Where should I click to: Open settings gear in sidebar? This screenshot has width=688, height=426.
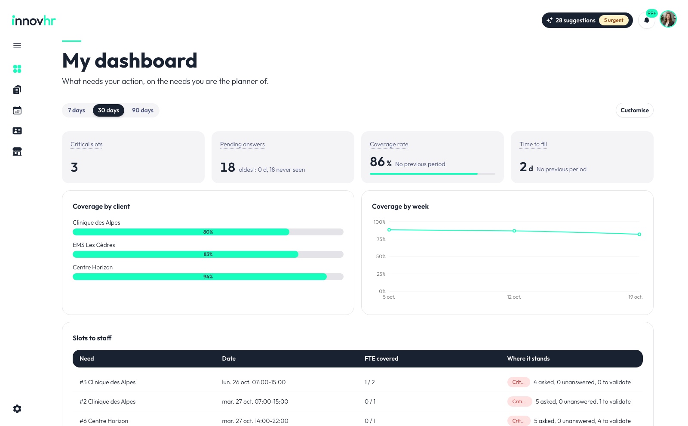(17, 409)
